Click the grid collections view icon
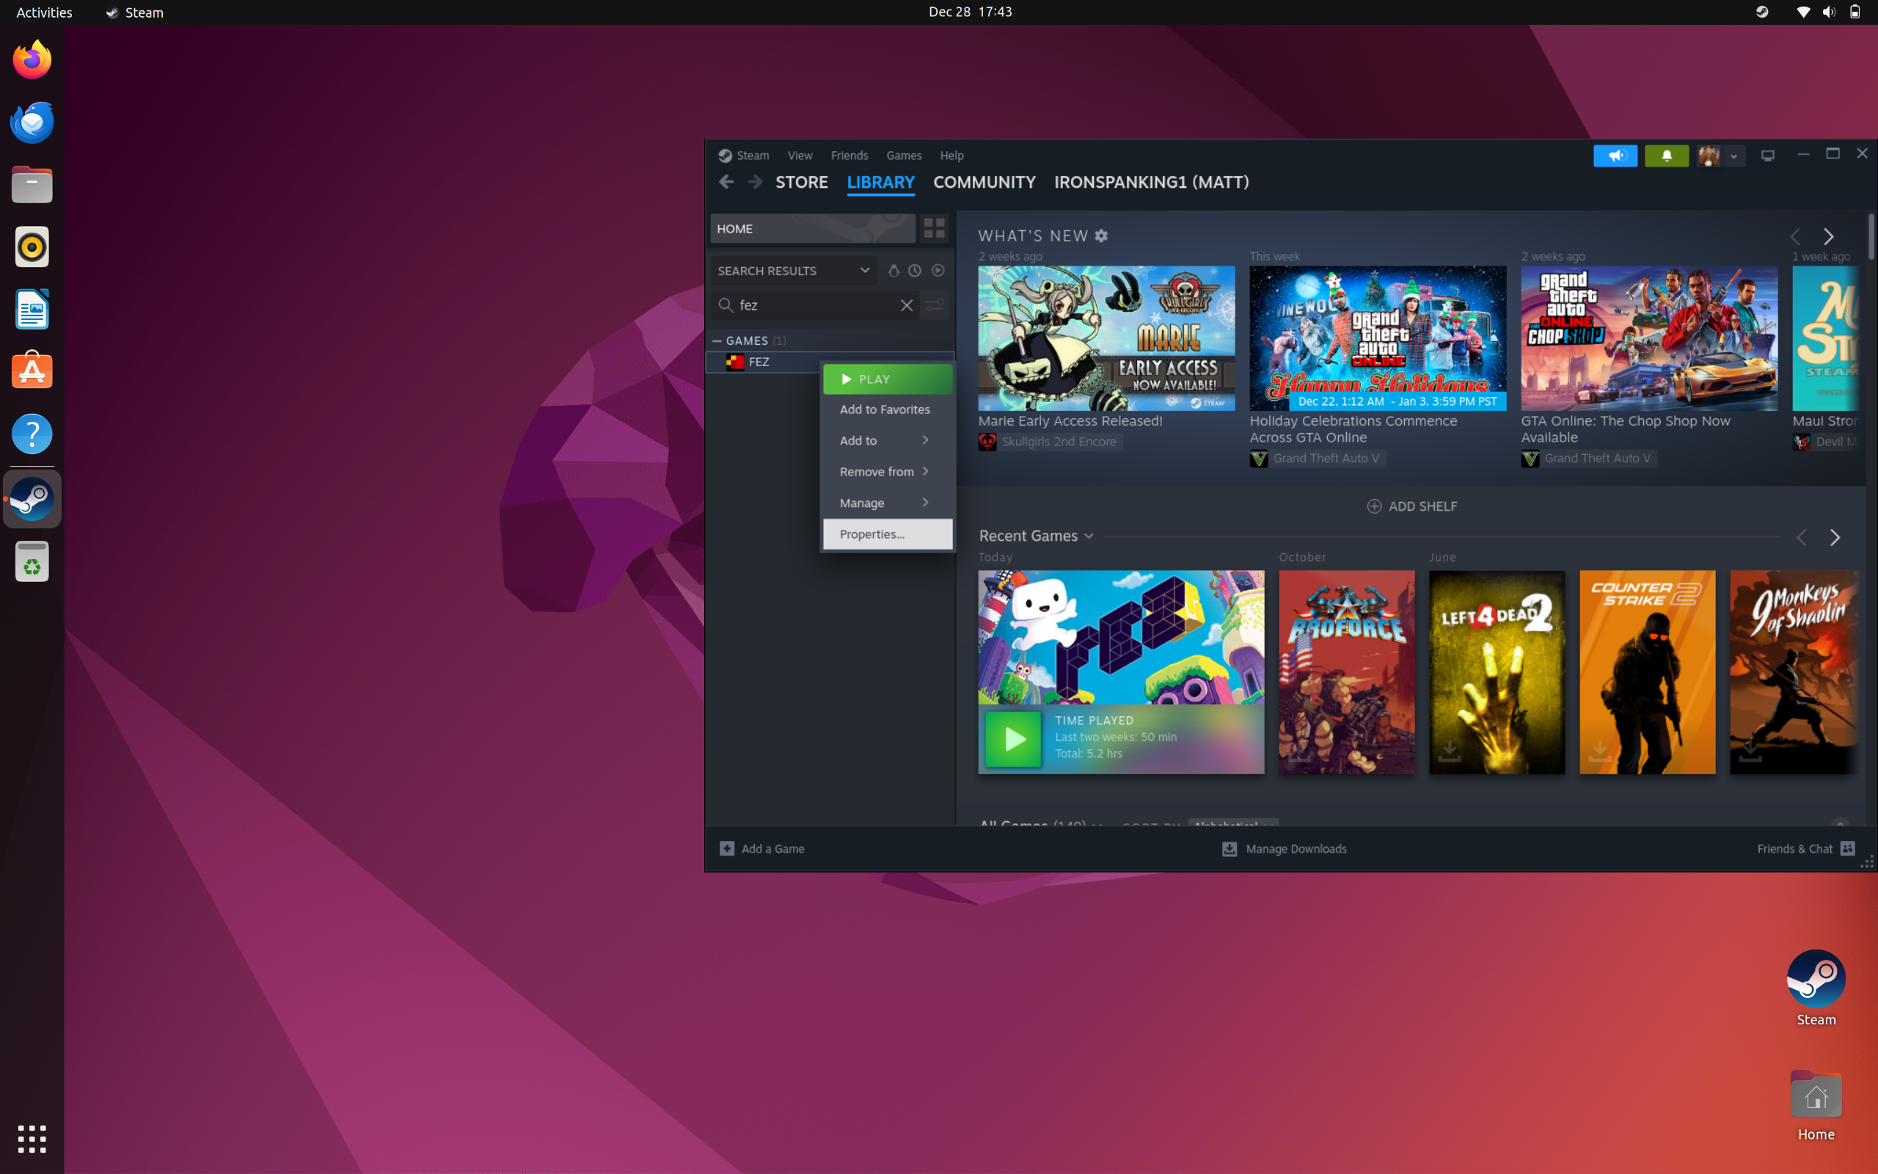Screen dimensions: 1878x1174 pyautogui.click(x=934, y=228)
